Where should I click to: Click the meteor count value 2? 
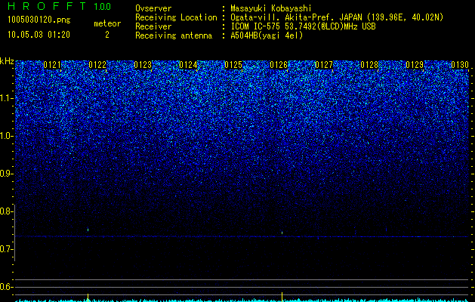(x=107, y=35)
